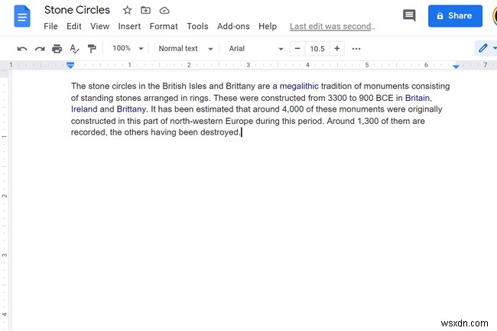Click the move to folder icon

click(x=146, y=11)
